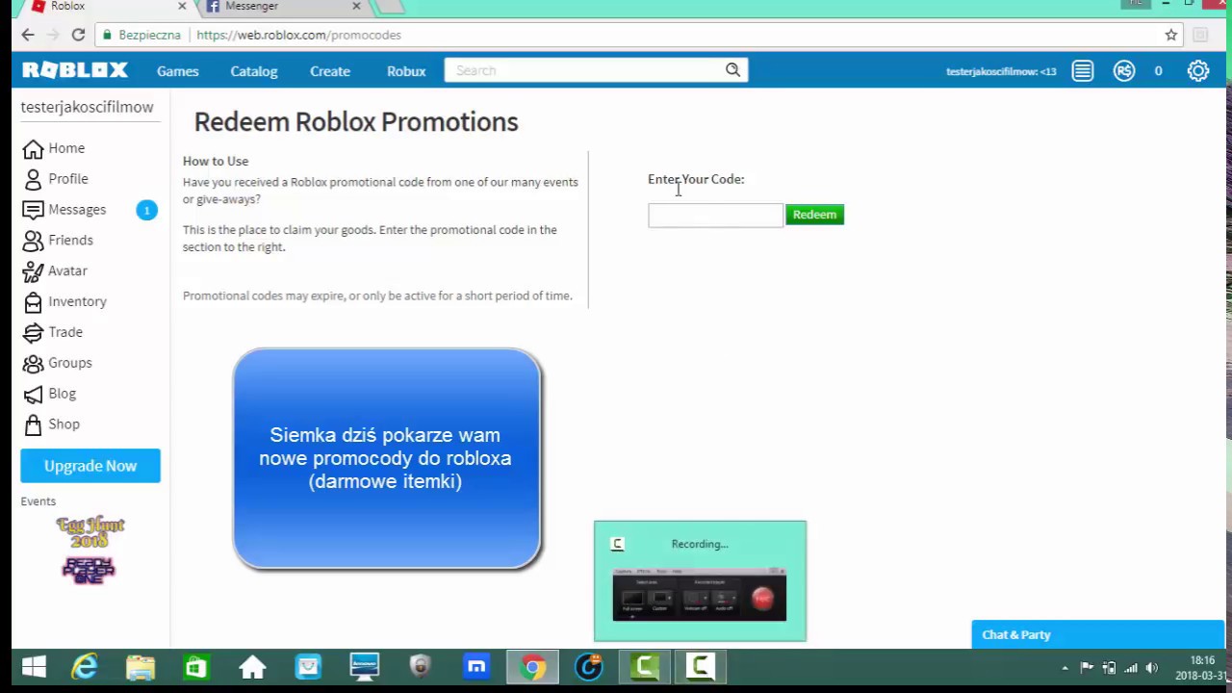The height and width of the screenshot is (693, 1232).
Task: Click the secure padlock icon
Action: (107, 35)
